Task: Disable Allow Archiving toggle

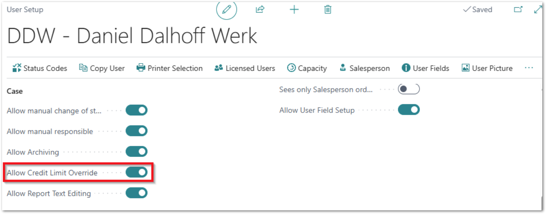Action: (x=136, y=152)
